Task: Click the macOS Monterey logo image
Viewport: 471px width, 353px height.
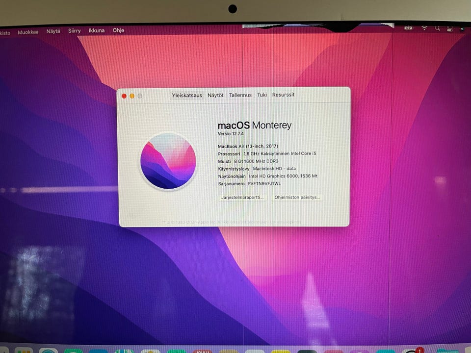Action: point(168,161)
